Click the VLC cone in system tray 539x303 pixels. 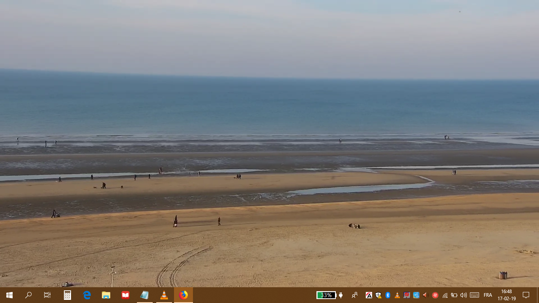pos(397,295)
